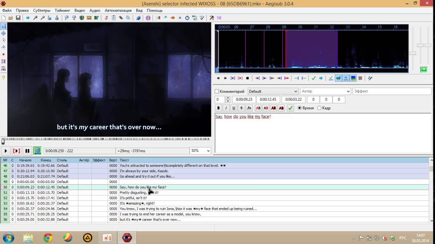Play video with the black triangle button
435x244 pixels.
click(x=6, y=151)
